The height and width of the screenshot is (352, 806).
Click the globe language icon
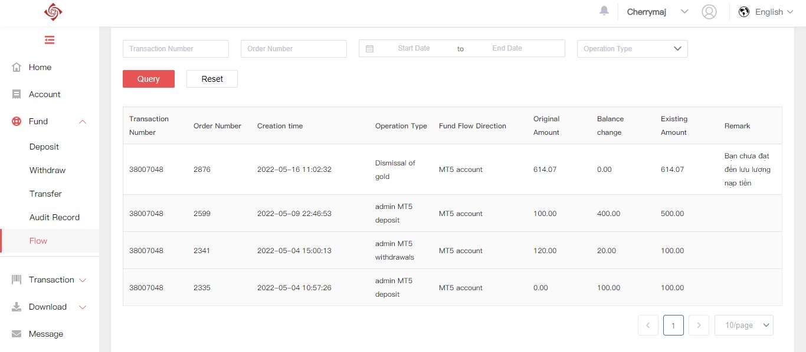[744, 12]
